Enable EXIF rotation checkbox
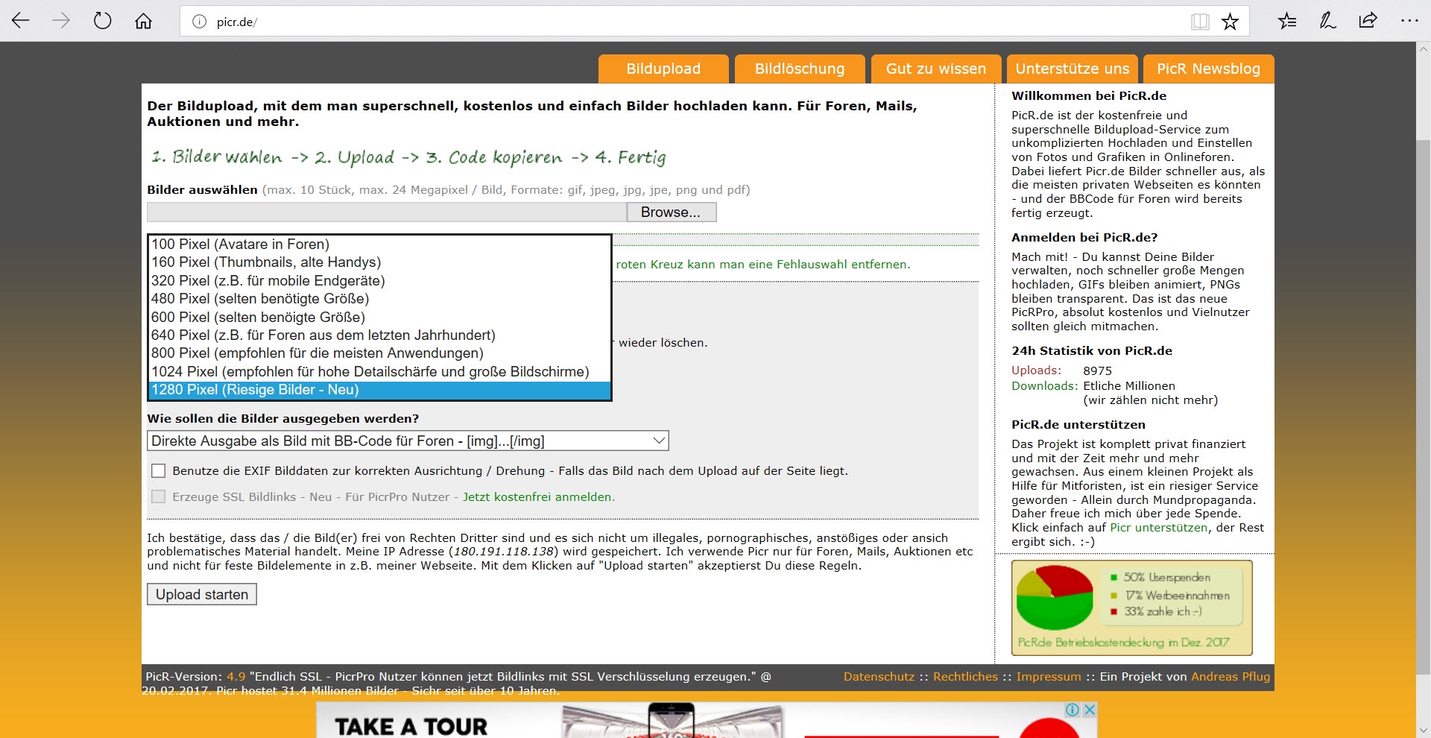The height and width of the screenshot is (738, 1431). pos(158,471)
